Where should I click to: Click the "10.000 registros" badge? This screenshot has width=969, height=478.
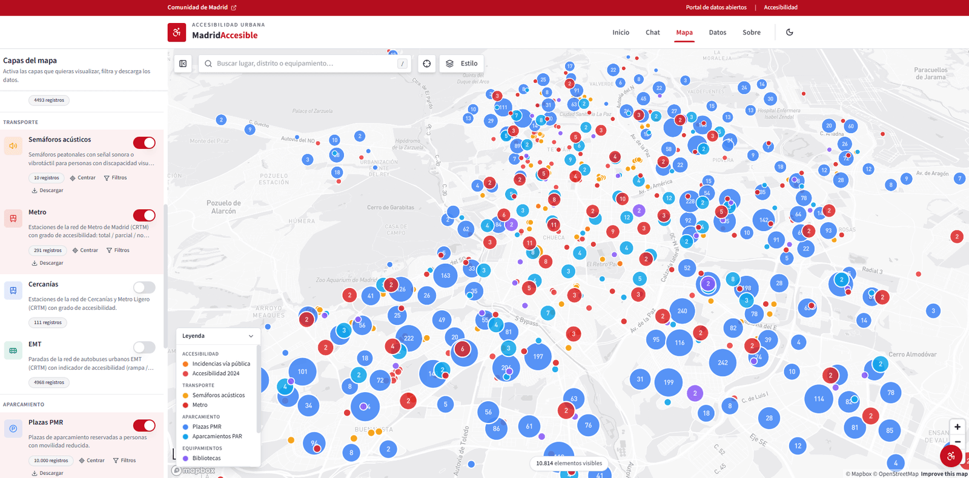51,460
